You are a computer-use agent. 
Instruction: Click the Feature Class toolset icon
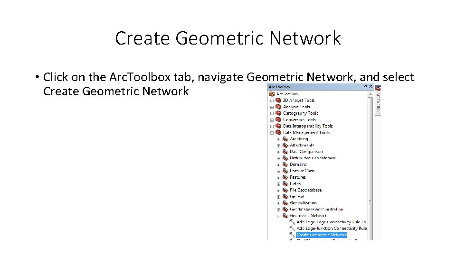pos(285,171)
